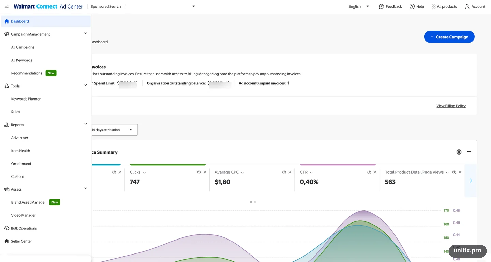Click the Sponsored Search label
The height and width of the screenshot is (262, 491).
tap(106, 6)
